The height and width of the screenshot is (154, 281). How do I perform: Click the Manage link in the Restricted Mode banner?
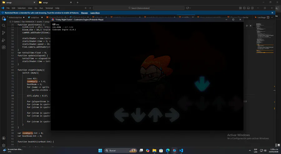[x=84, y=13]
